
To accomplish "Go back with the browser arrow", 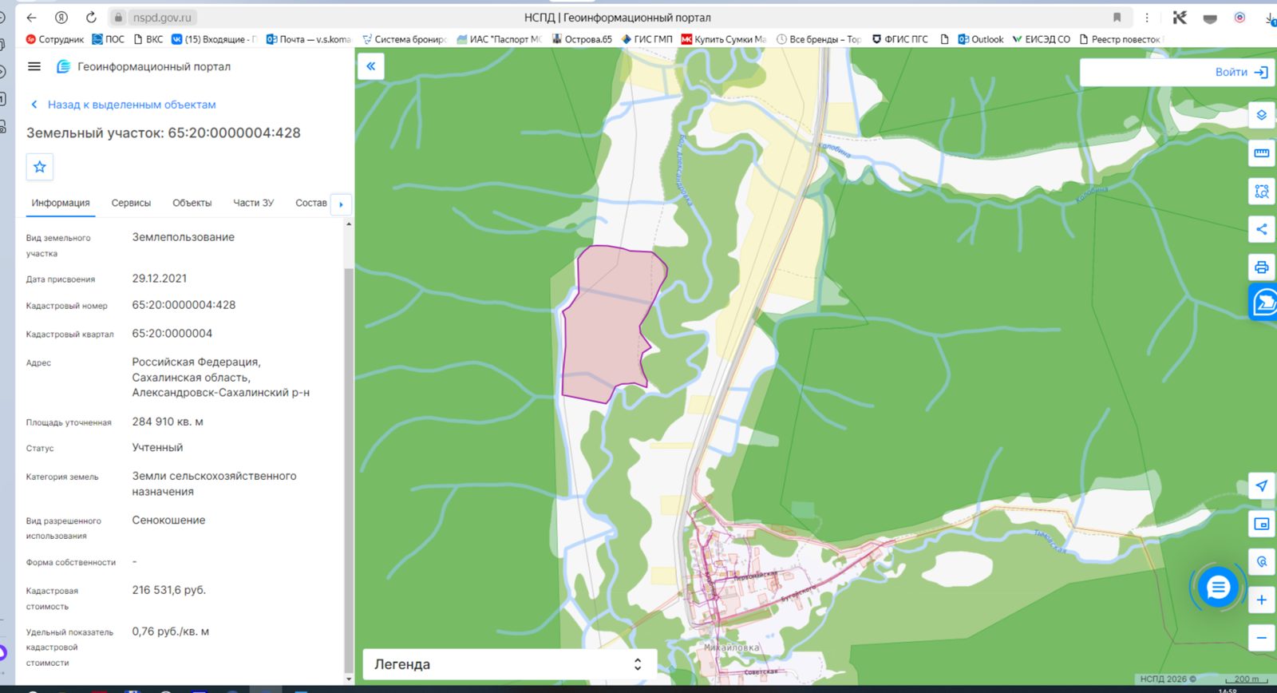I will [x=32, y=18].
